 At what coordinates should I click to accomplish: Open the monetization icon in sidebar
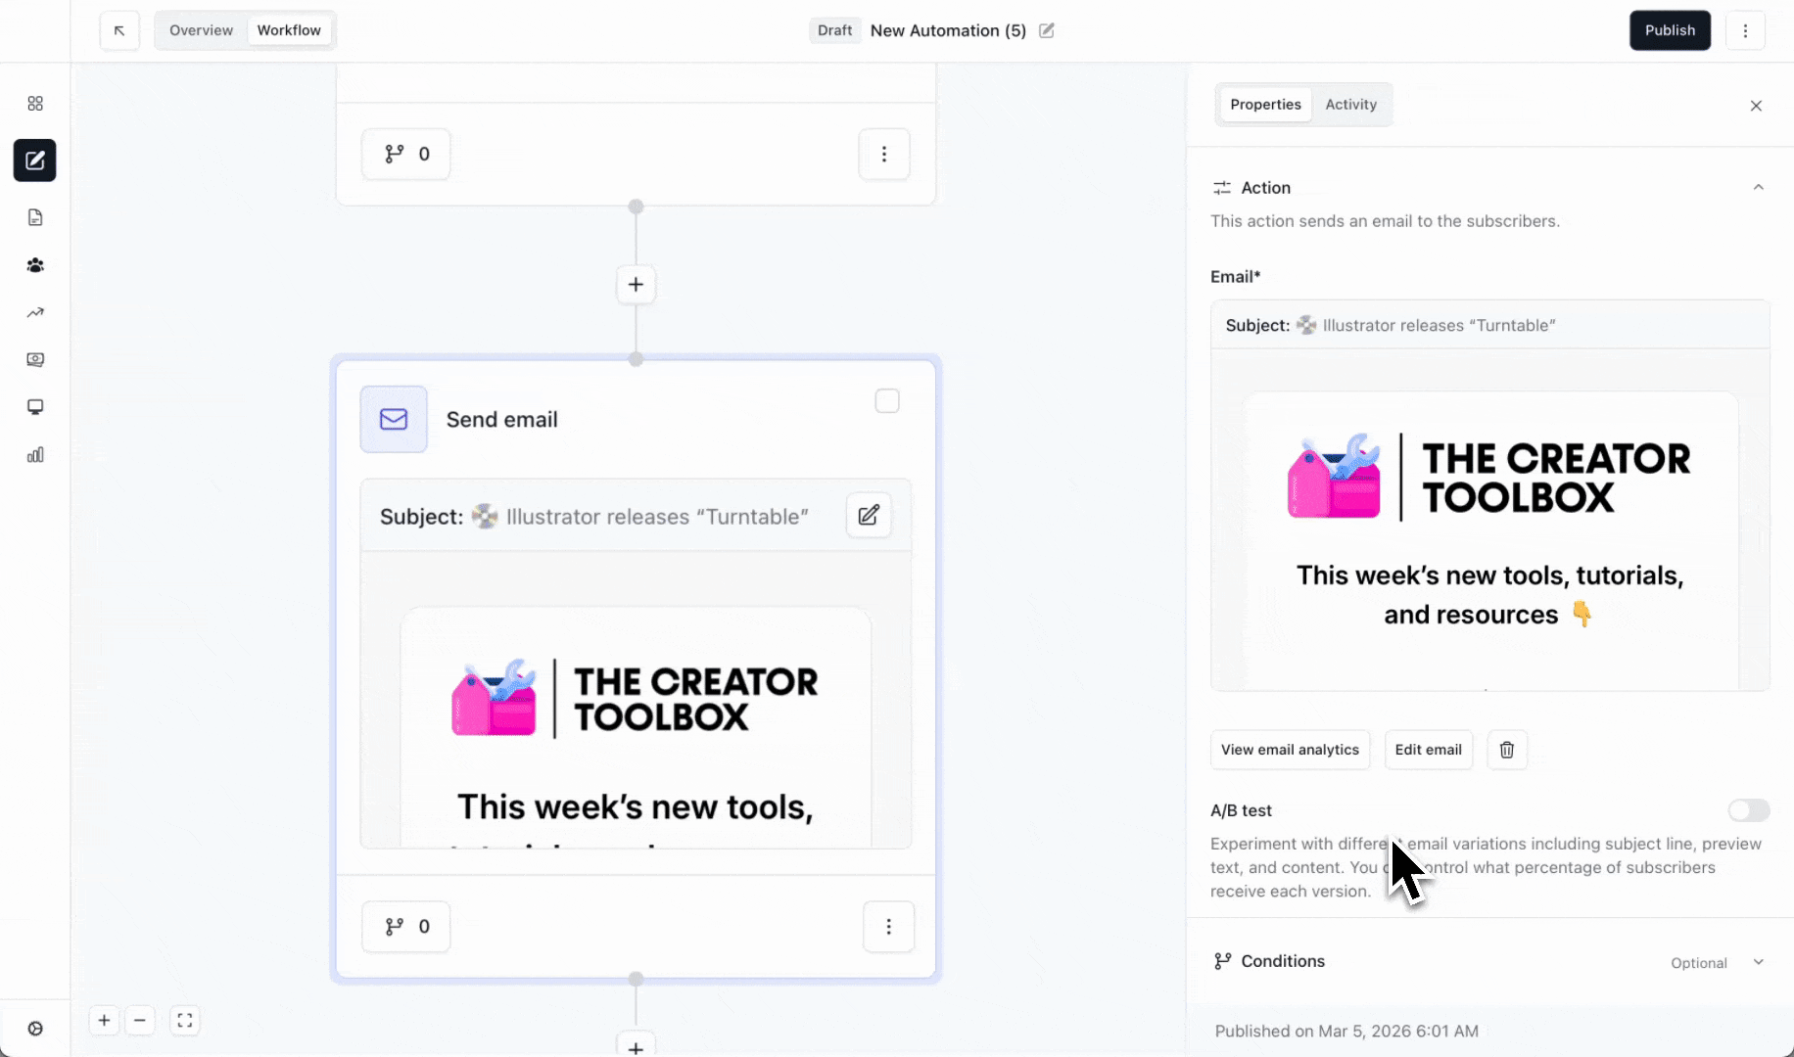(35, 359)
